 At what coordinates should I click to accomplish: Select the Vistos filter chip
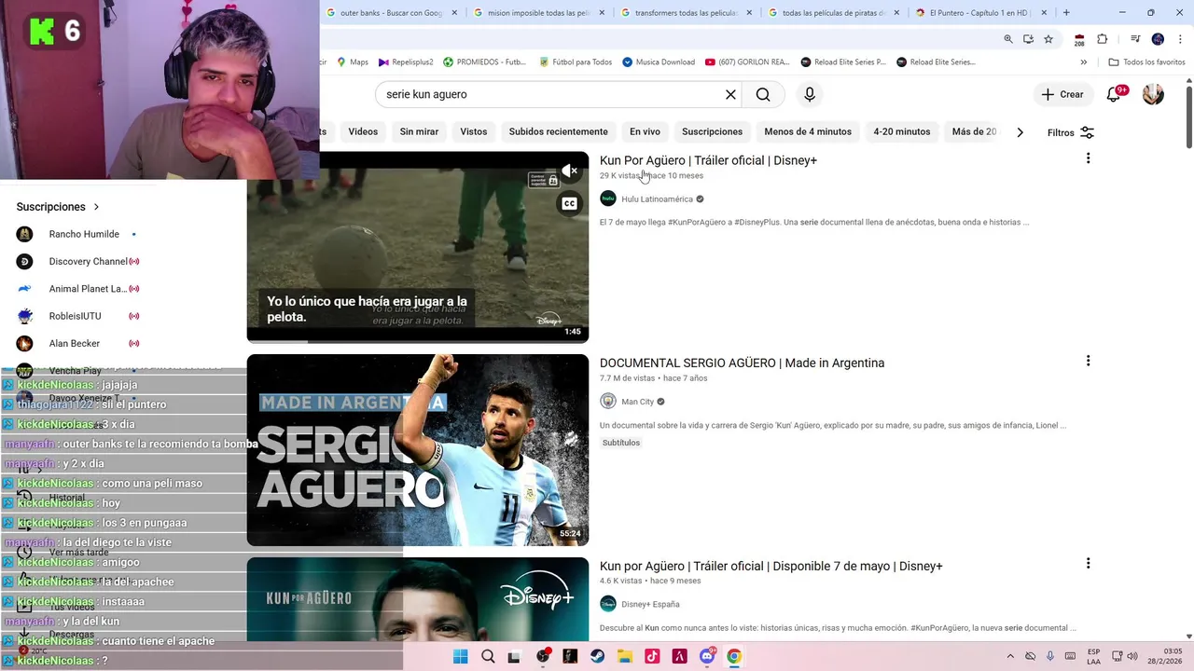point(474,131)
